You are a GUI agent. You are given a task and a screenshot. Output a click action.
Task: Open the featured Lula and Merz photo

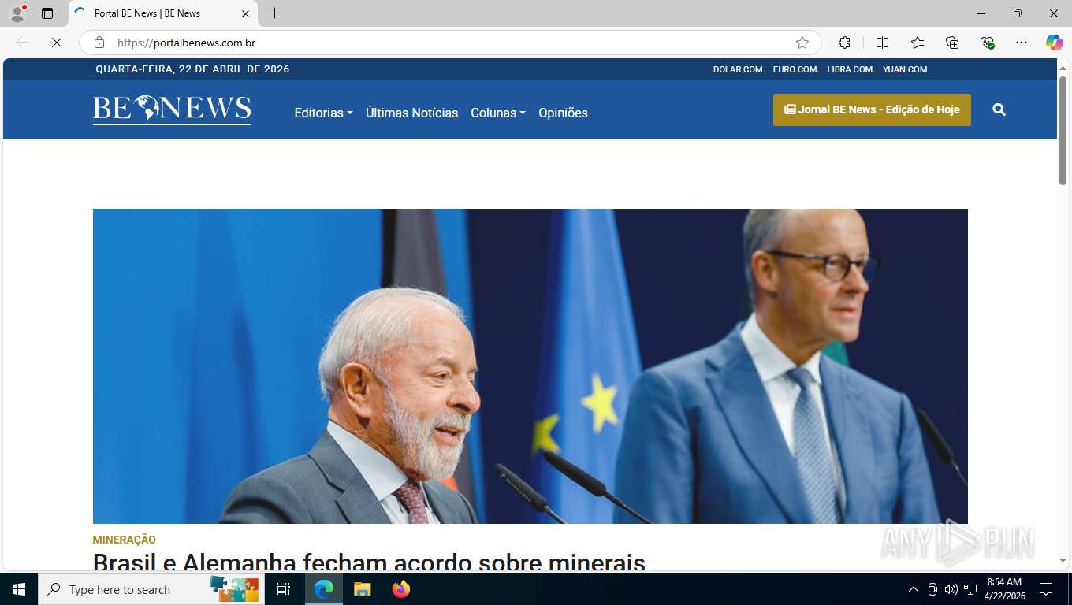coord(530,366)
